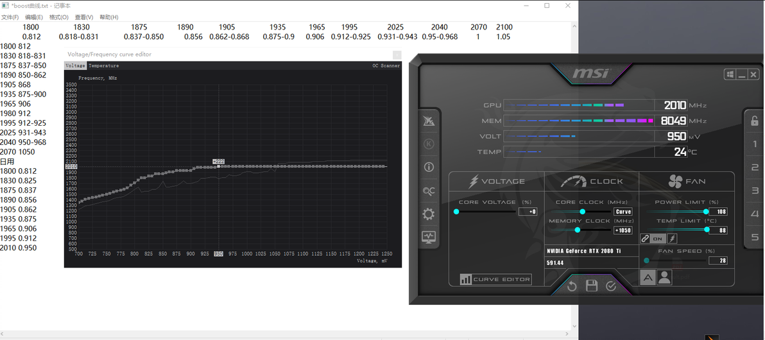This screenshot has height=340, width=765.
Task: Load profile slot 3
Action: pos(754,191)
